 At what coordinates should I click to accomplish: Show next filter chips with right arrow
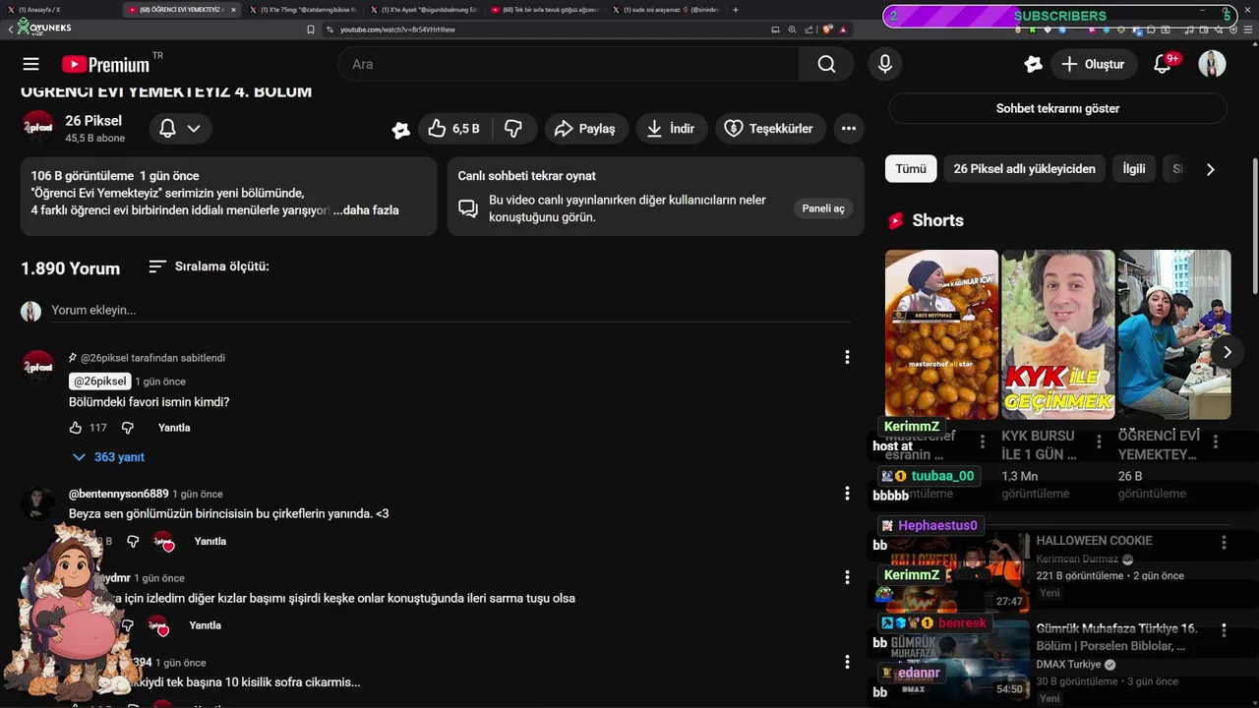[x=1210, y=169]
